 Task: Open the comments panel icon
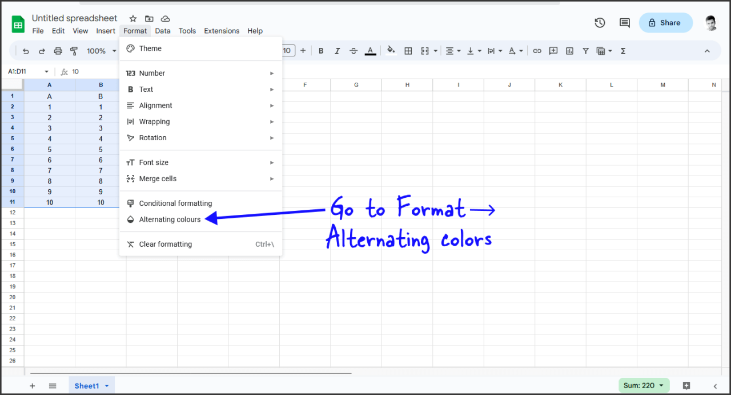625,23
